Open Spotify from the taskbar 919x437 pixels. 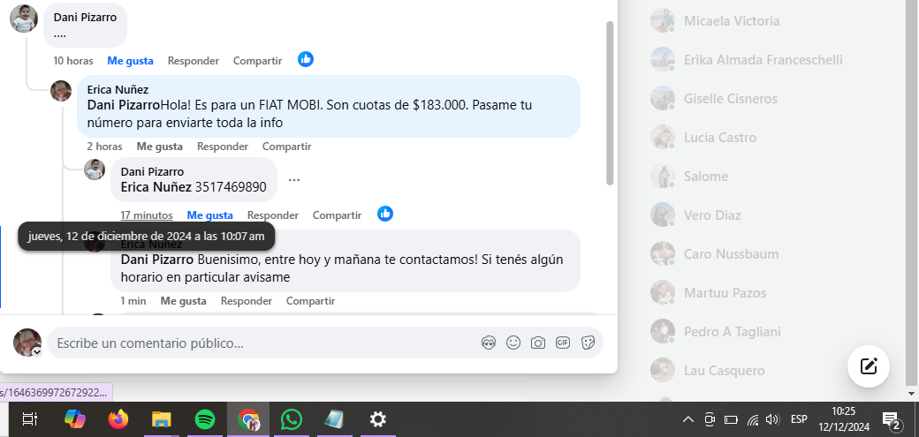tap(204, 419)
